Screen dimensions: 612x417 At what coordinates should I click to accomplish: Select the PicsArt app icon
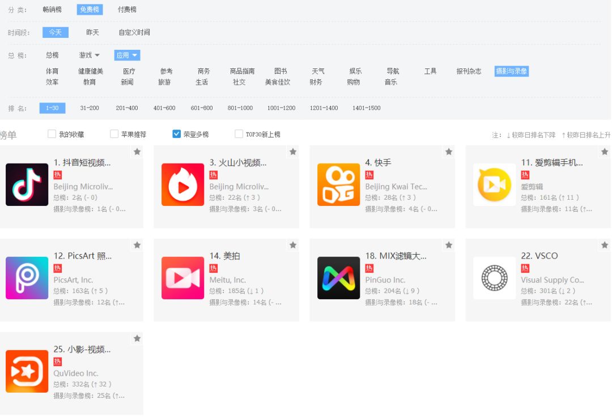coord(26,278)
